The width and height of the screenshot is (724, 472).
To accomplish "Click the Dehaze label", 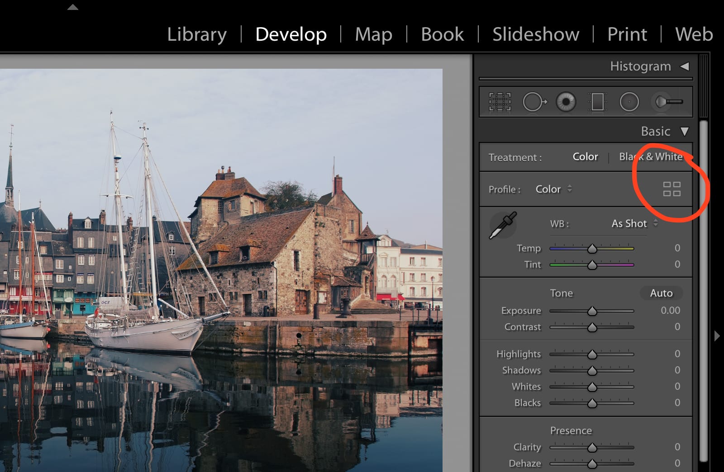I will [x=525, y=463].
